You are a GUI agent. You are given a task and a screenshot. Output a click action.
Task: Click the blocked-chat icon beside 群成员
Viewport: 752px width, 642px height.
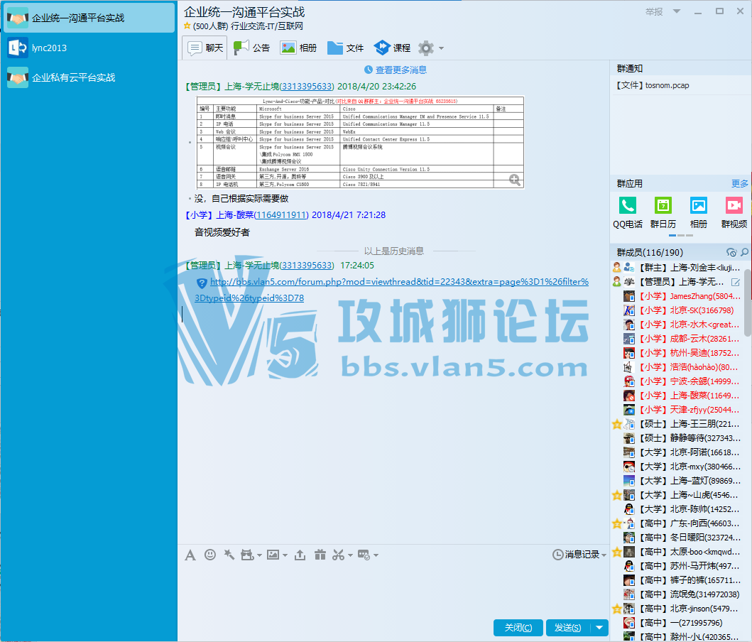pos(731,252)
